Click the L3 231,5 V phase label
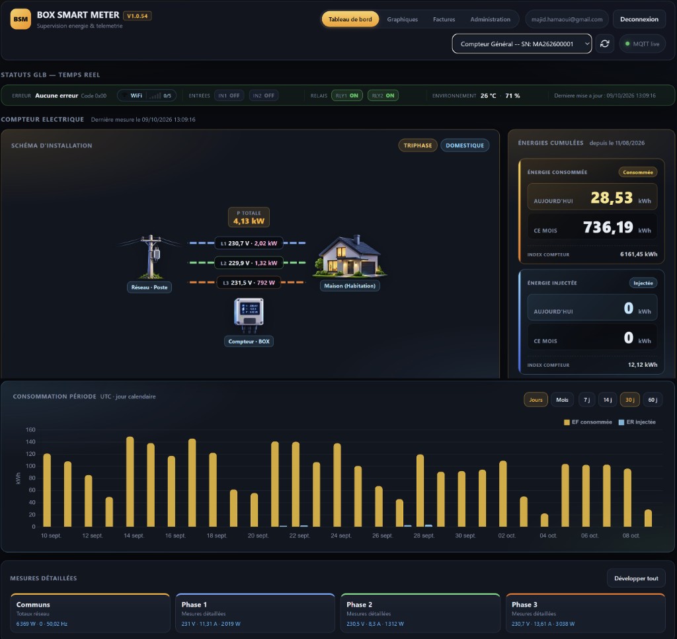 [249, 283]
